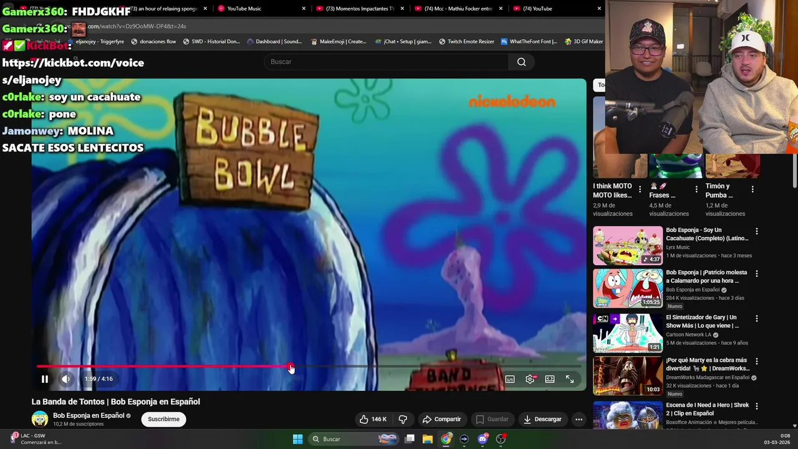Switch player to theater mode

pos(550,379)
